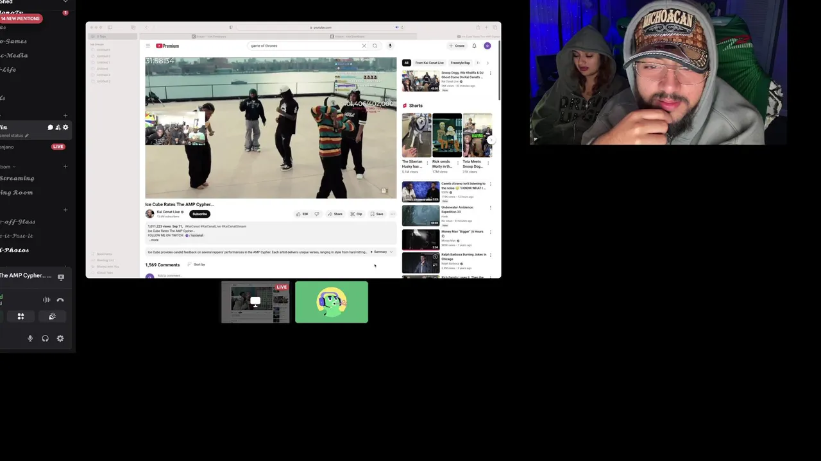821x461 pixels.
Task: Open the LIVE user row in voice channel
Action: (33, 147)
